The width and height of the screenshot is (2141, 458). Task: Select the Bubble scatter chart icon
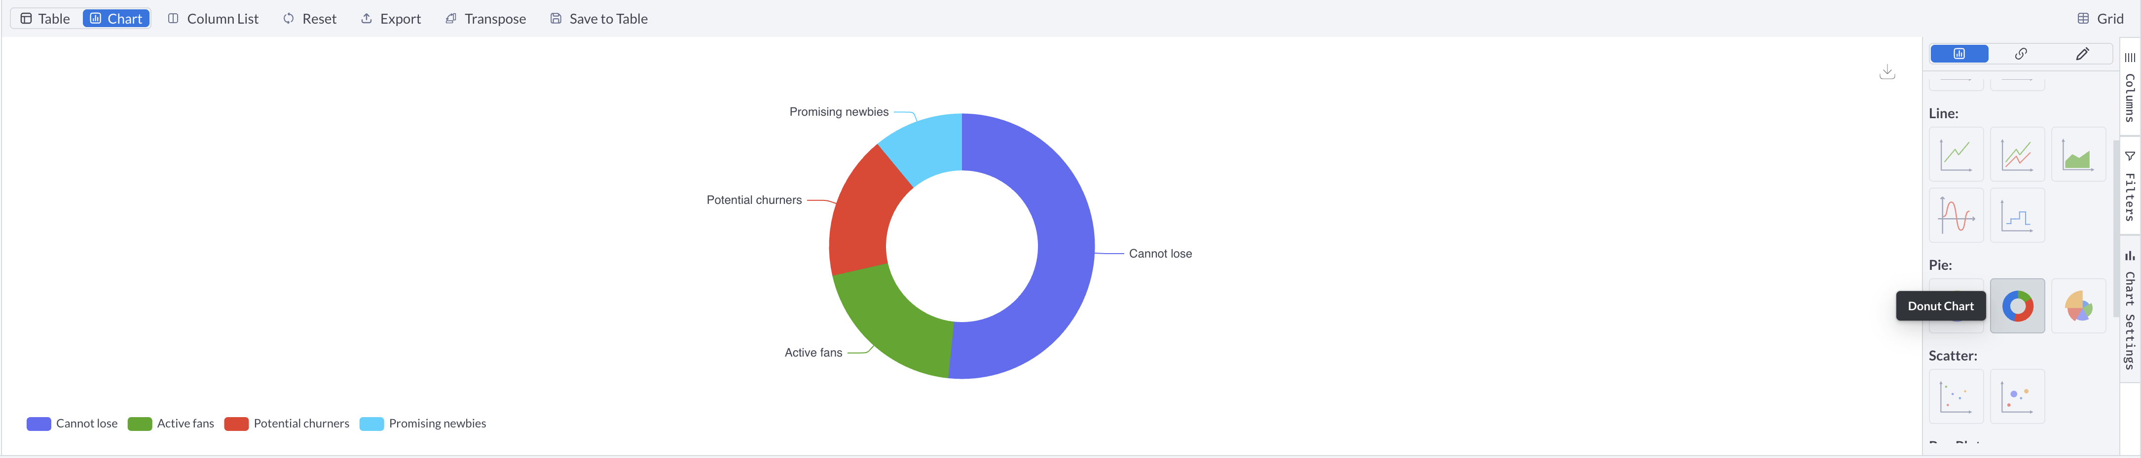2017,396
